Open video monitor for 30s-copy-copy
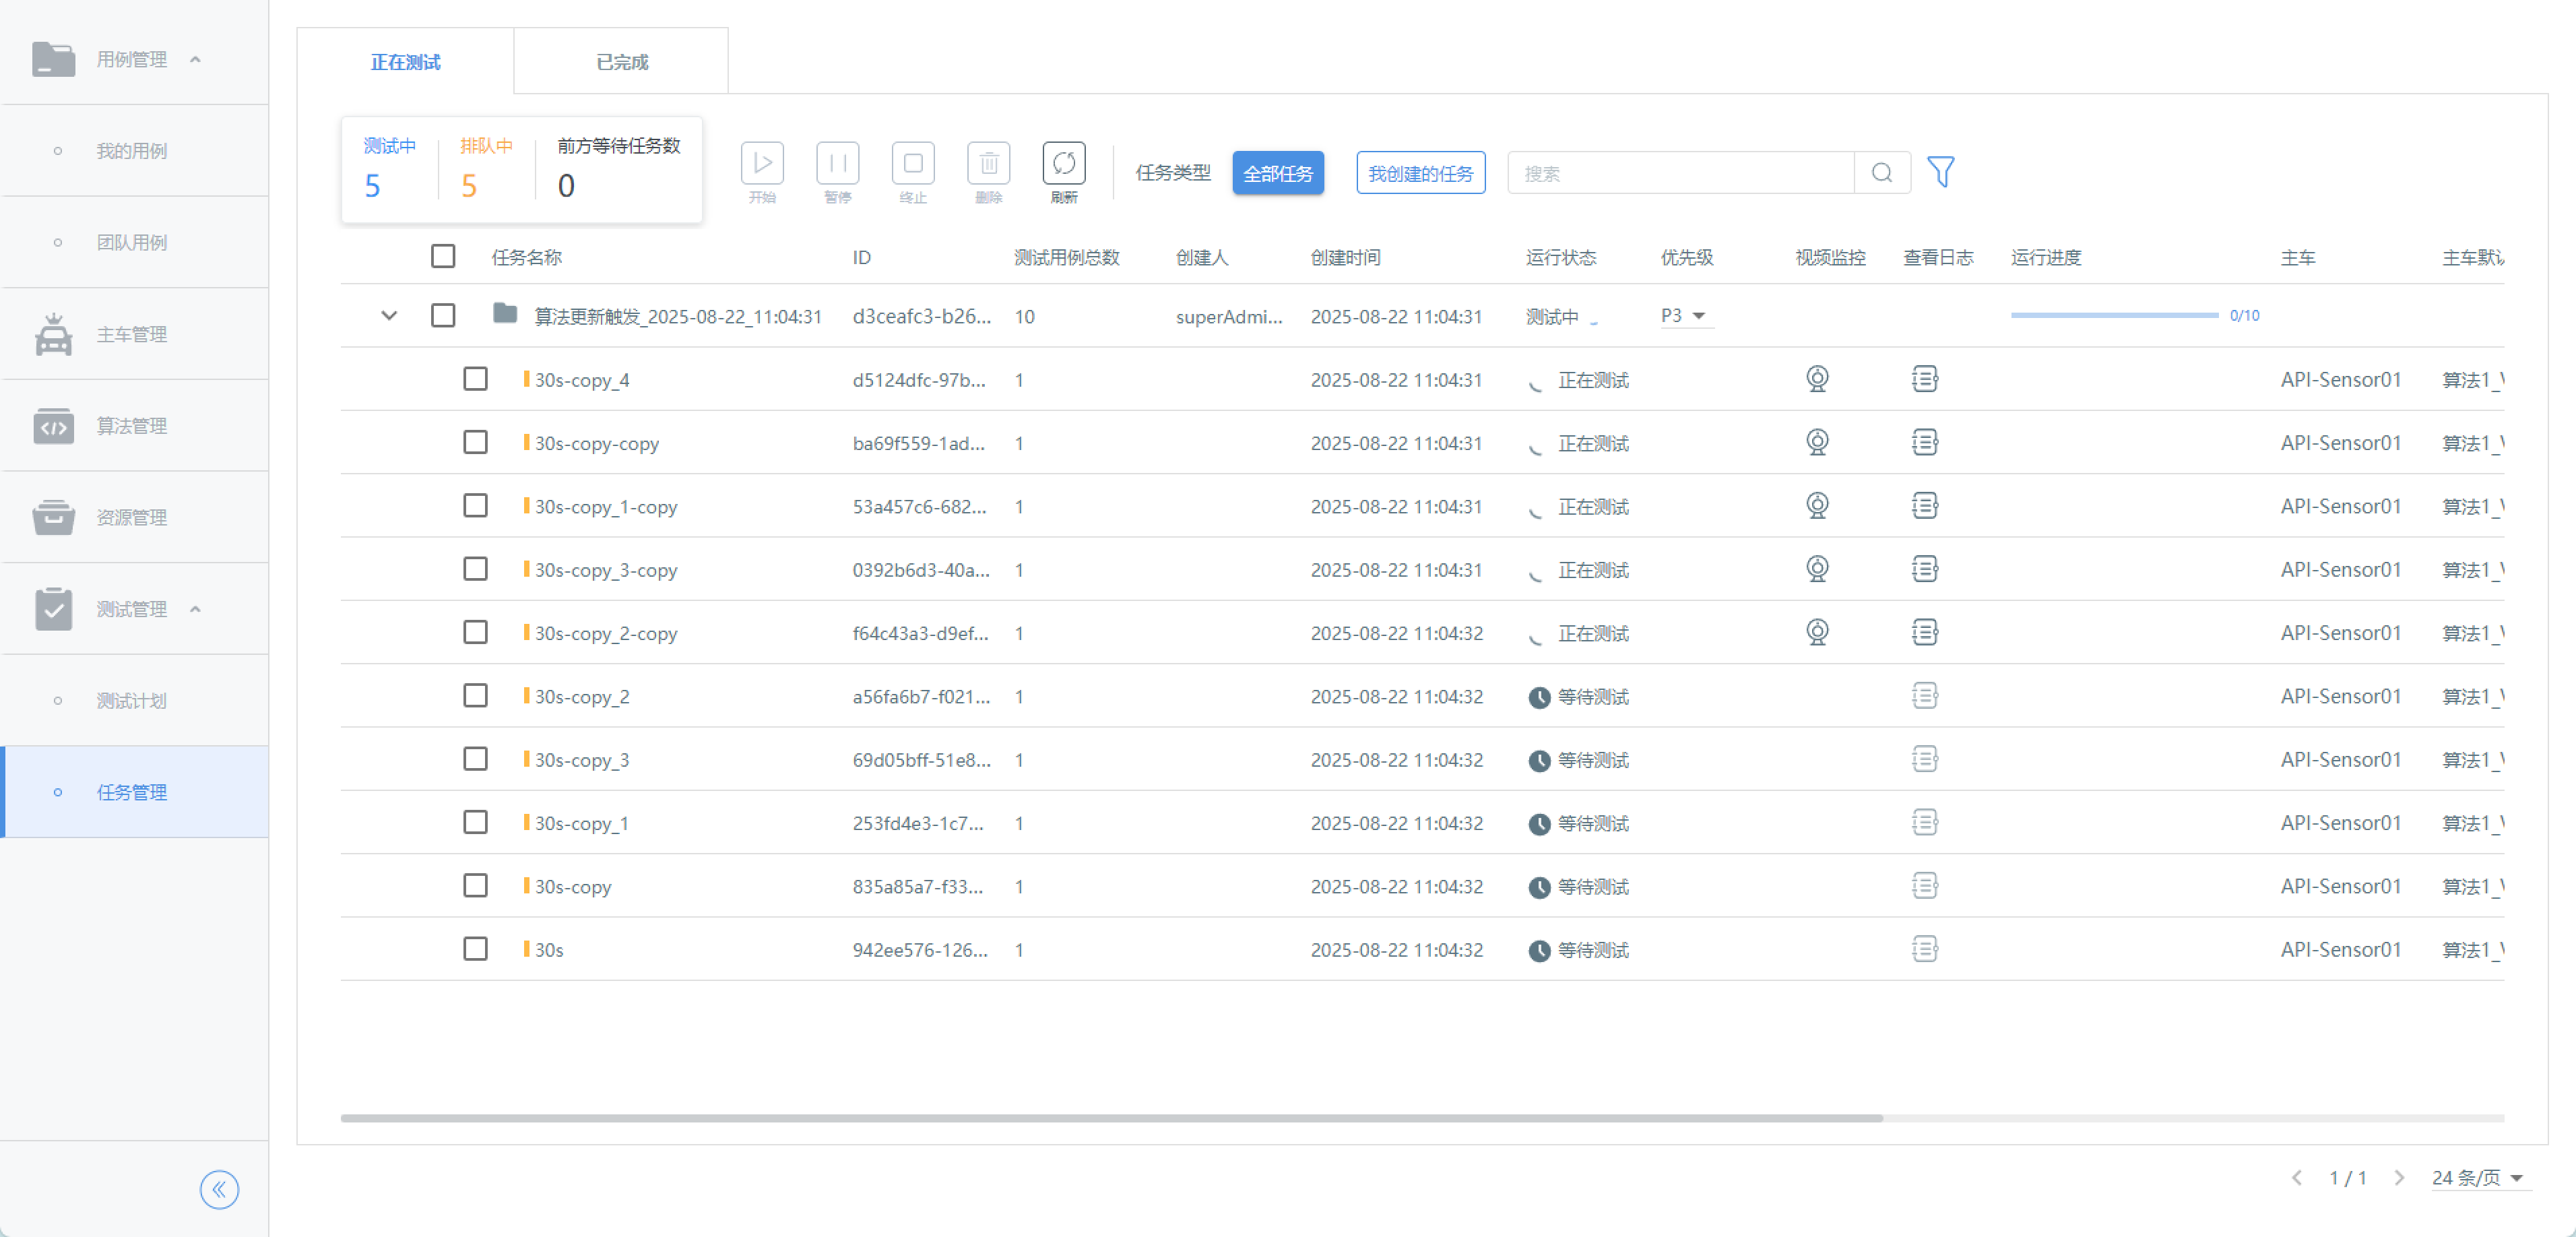This screenshot has width=2576, height=1237. 1817,442
